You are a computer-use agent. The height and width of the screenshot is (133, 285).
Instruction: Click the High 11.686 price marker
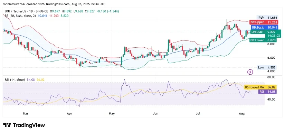tap(267, 17)
